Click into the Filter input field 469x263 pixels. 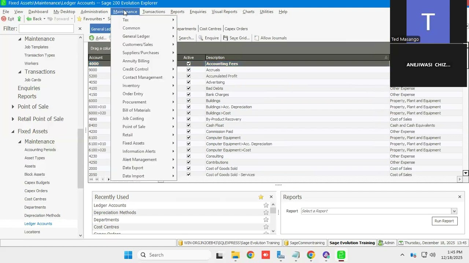[47, 28]
